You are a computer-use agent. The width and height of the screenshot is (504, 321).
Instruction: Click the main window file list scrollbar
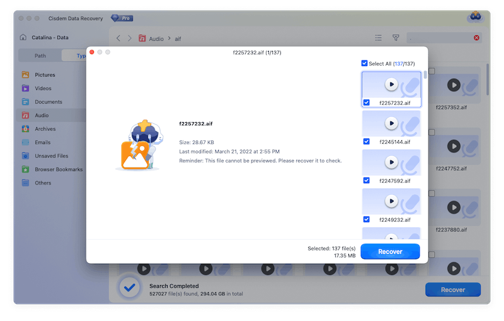pos(488,79)
